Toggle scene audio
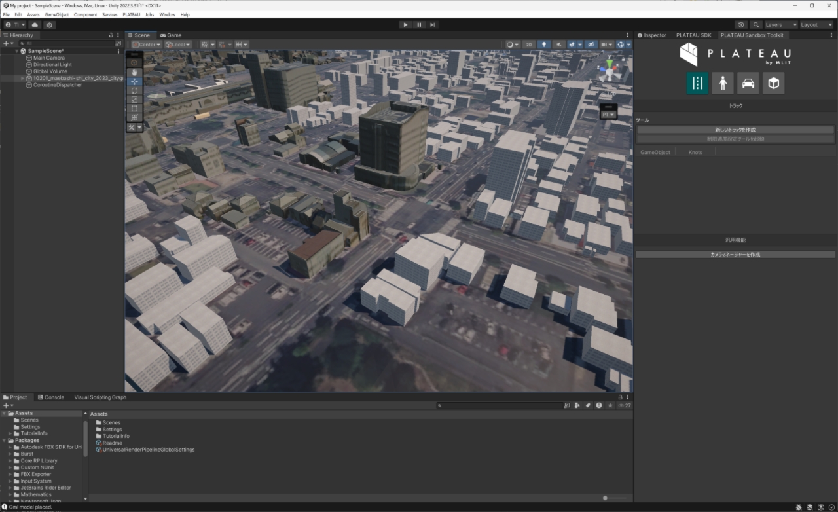Screen dimensions: 838x512 point(558,45)
